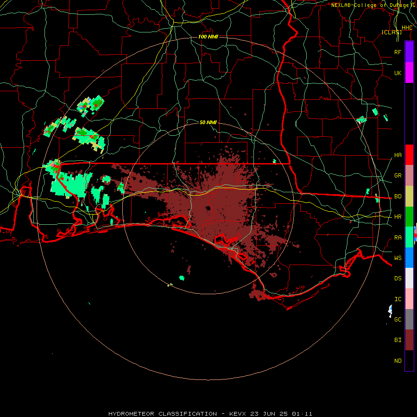This screenshot has height=417, width=417.
Task: Click the GC gray legend swatch
Action: tap(409, 319)
